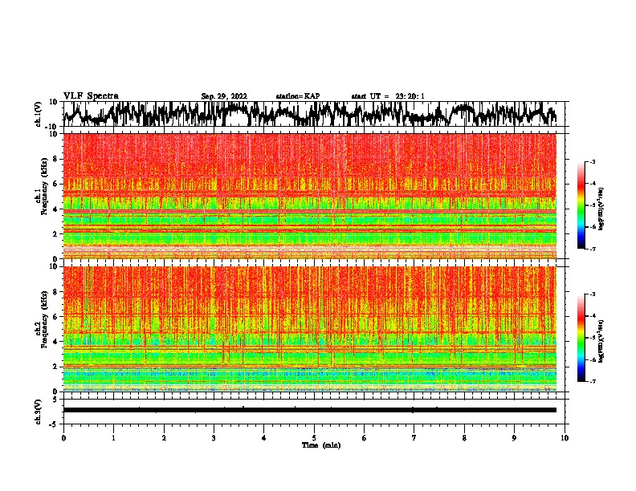This screenshot has width=636, height=491.
Task: Click the time axis tick label "9"
Action: point(514,438)
